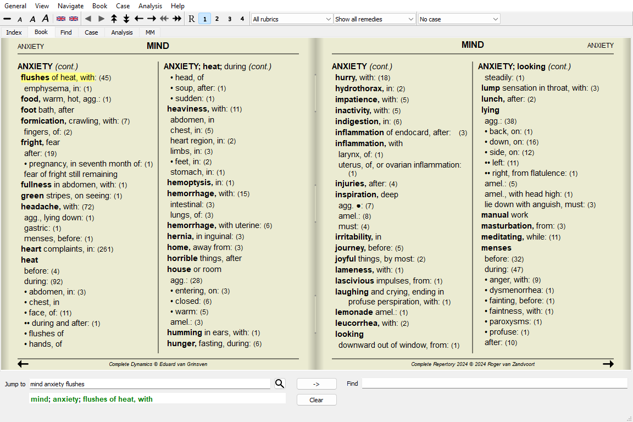Open the Case menu

[123, 5]
